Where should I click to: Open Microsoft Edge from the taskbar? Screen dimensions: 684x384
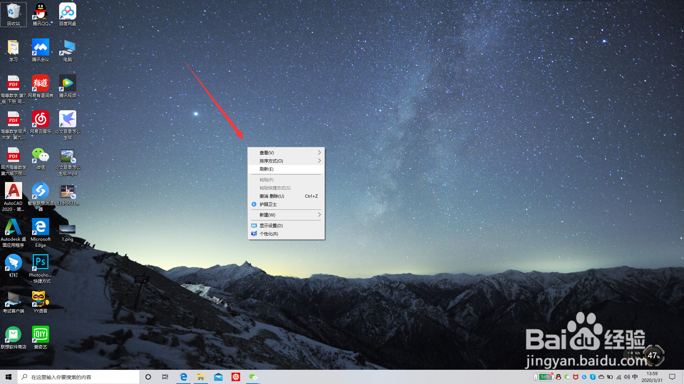click(183, 377)
